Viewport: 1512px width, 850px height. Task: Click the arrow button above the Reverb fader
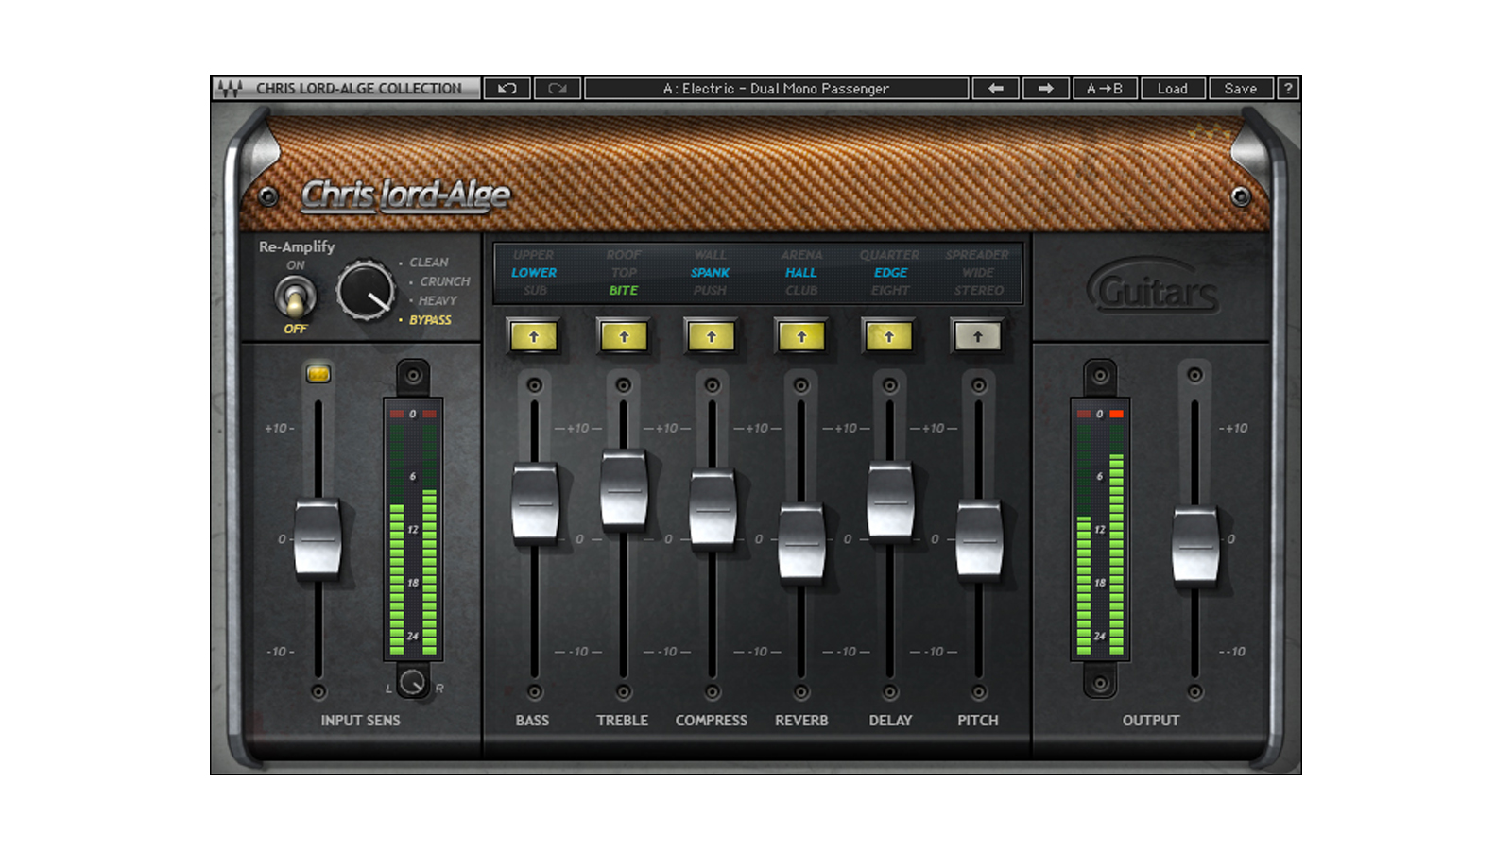click(801, 336)
